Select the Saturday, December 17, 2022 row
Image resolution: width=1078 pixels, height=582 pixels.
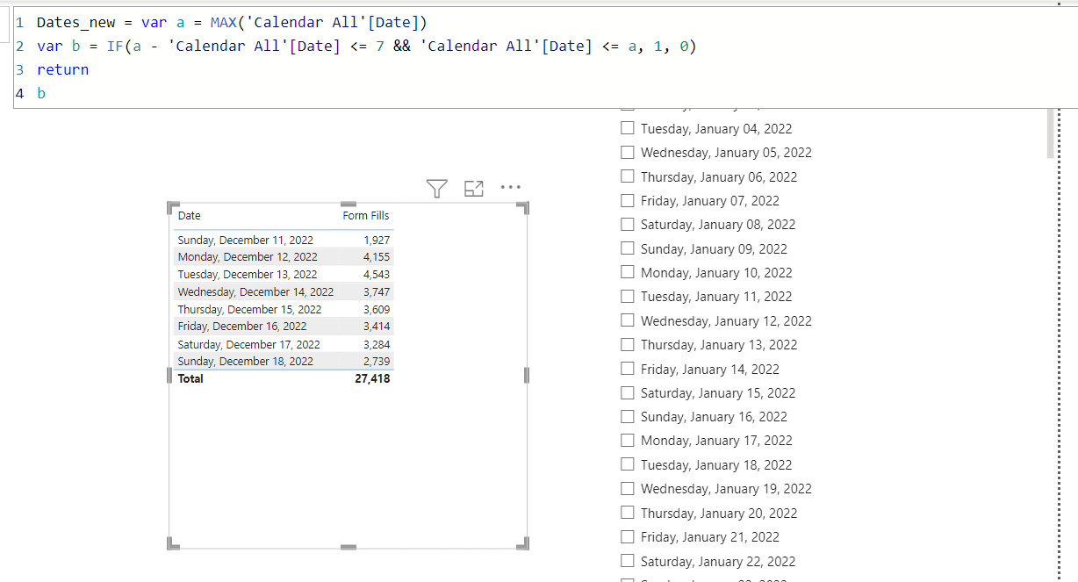[284, 344]
